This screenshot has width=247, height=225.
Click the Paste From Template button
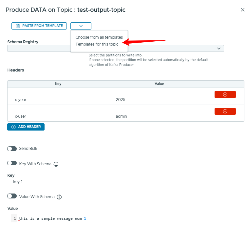tap(39, 26)
